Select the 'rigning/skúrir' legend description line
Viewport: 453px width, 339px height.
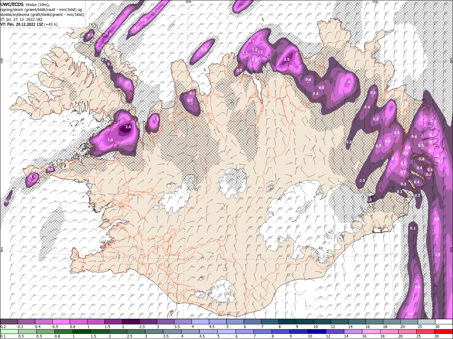coord(41,10)
